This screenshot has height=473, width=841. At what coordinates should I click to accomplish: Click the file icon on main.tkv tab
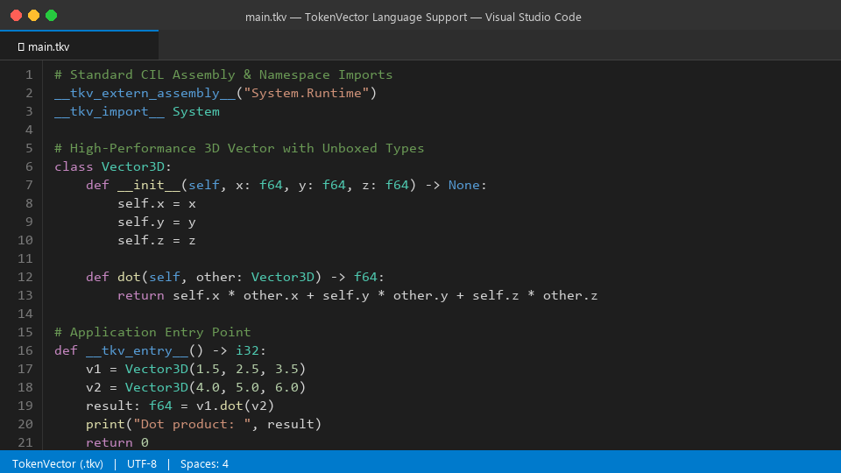click(21, 46)
